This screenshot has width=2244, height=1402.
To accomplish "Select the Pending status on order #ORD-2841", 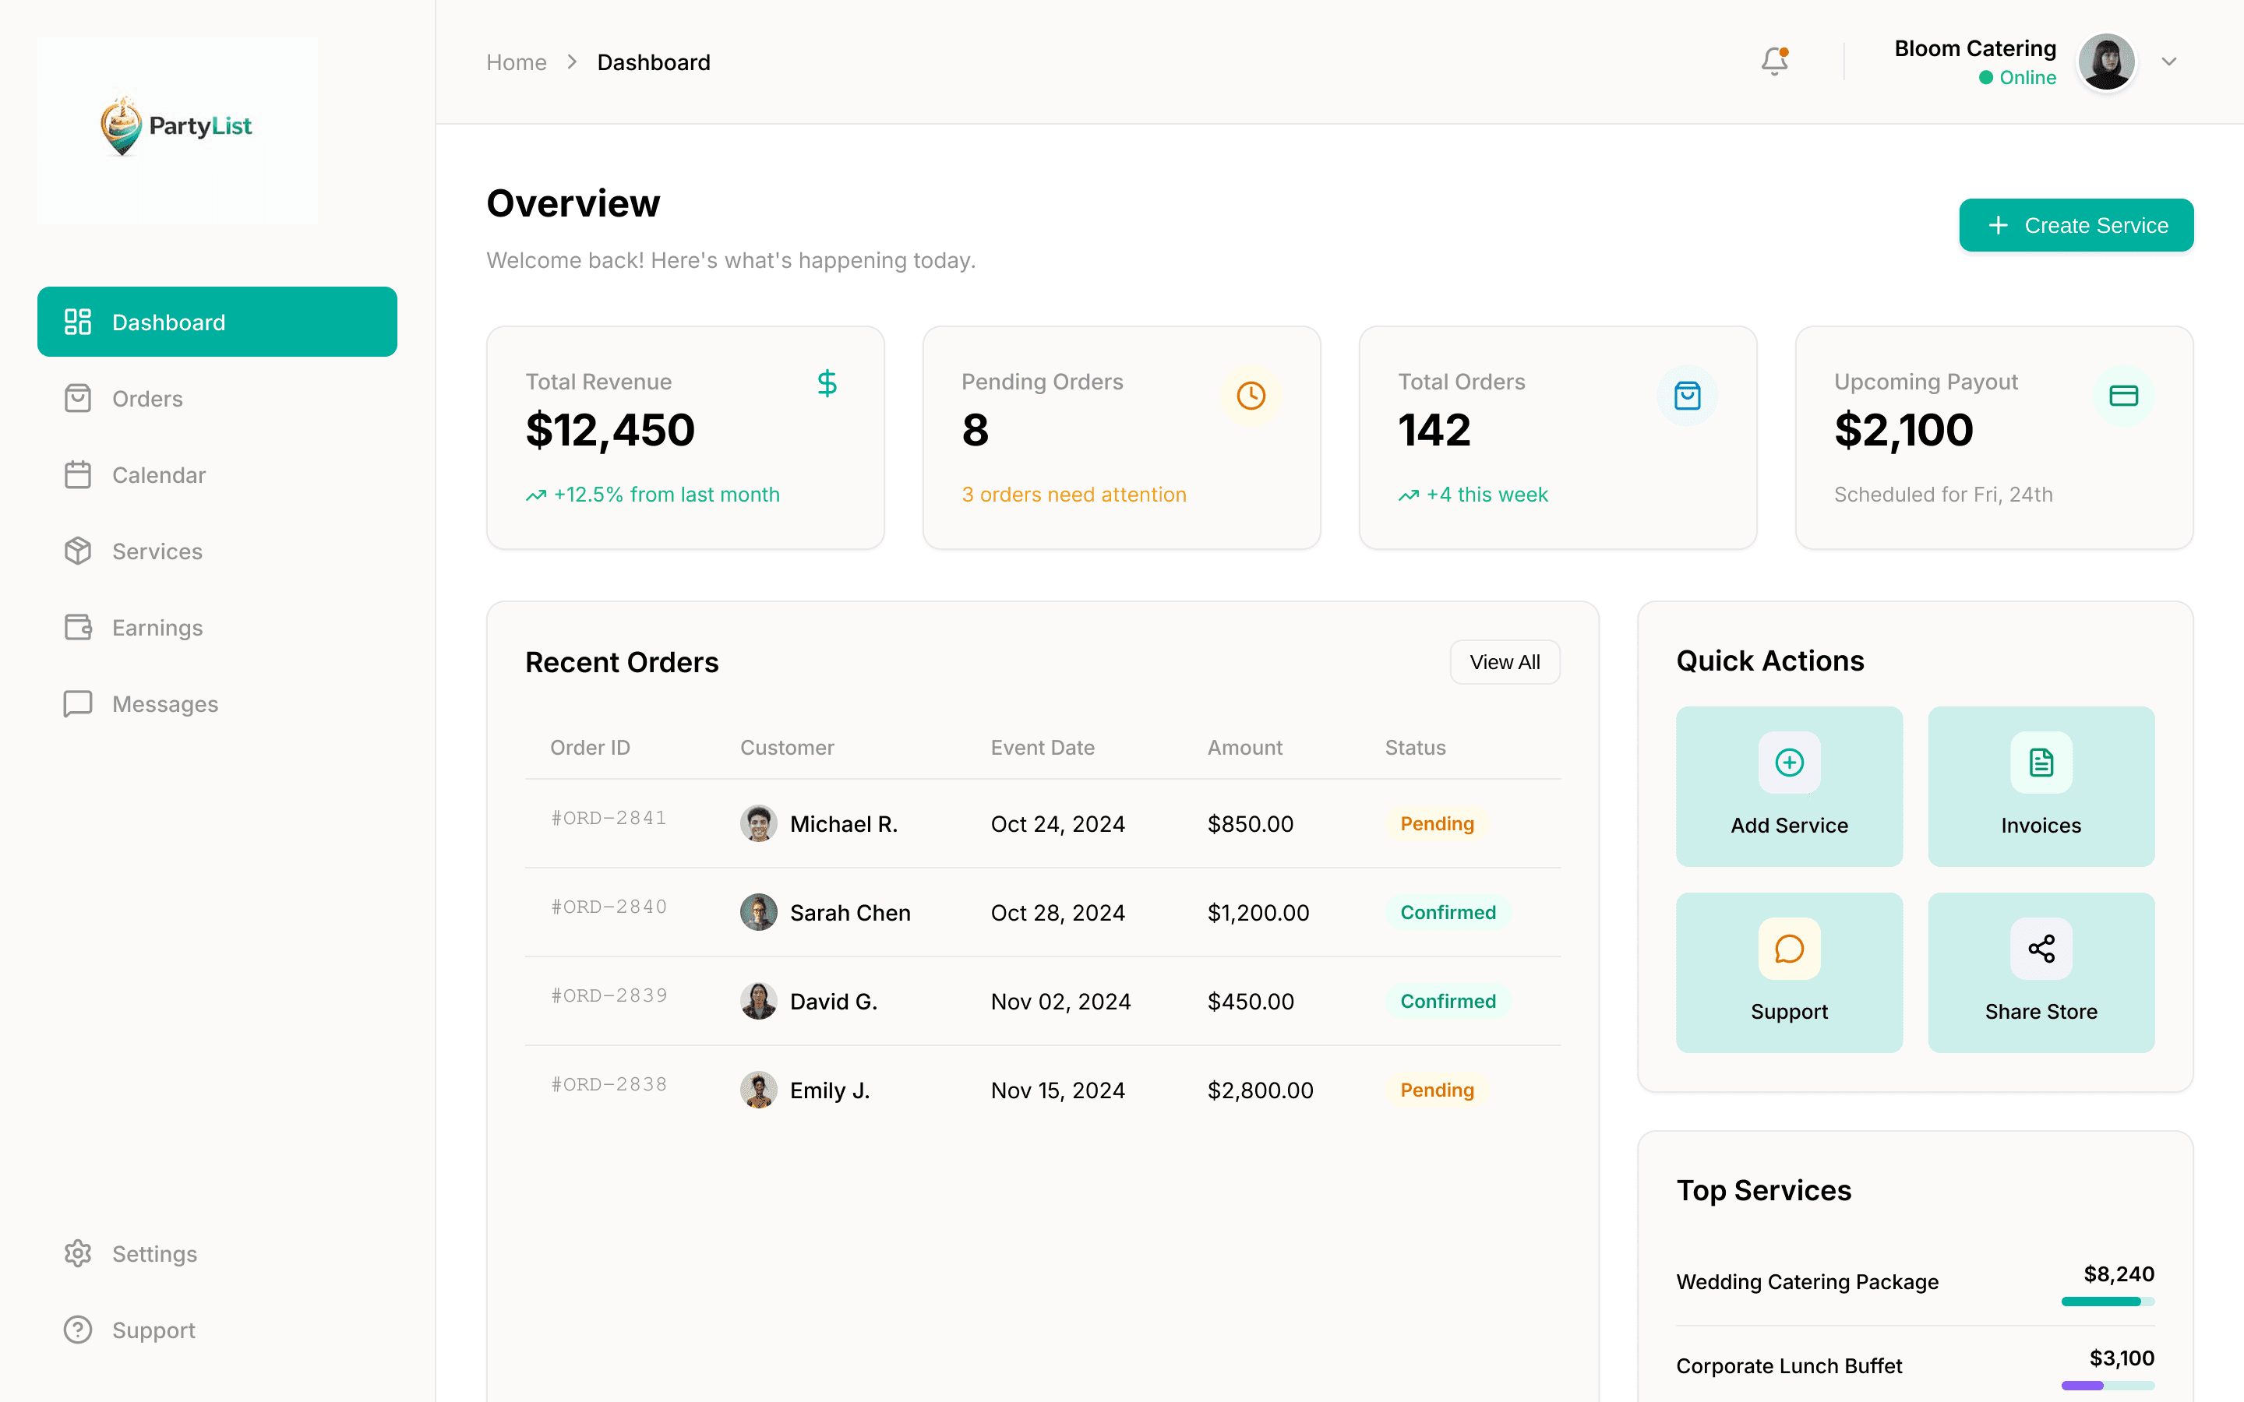I will click(x=1438, y=823).
